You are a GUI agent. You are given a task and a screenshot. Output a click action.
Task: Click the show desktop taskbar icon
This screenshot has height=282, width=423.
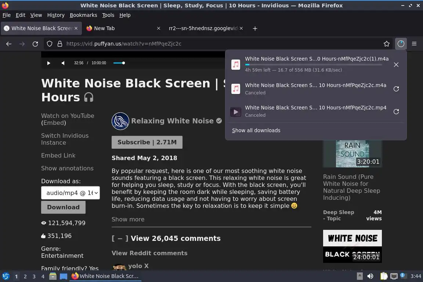[x=64, y=276]
